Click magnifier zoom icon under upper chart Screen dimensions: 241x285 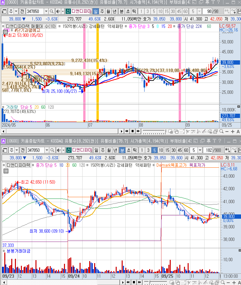click(221, 132)
